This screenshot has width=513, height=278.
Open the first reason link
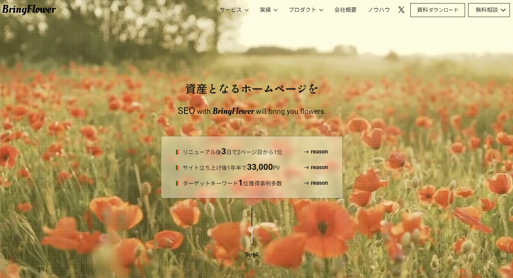click(x=319, y=152)
